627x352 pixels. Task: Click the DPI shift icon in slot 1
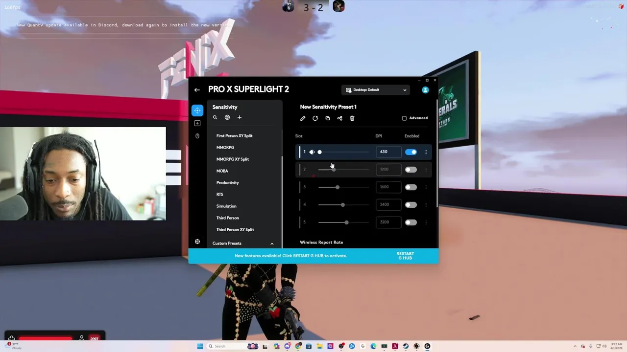[x=312, y=152]
